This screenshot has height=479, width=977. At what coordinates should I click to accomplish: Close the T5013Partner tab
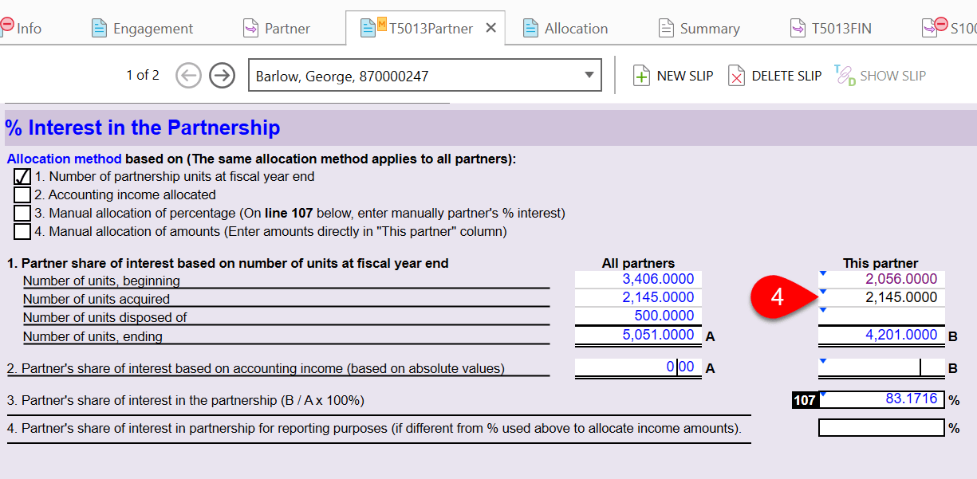[x=491, y=28]
